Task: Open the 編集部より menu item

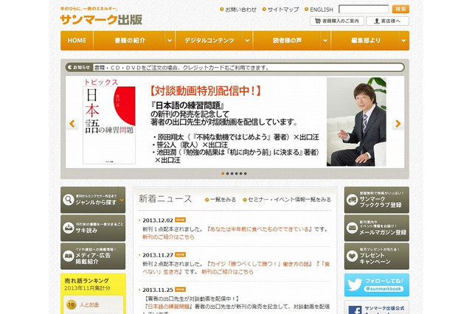Action: click(366, 41)
